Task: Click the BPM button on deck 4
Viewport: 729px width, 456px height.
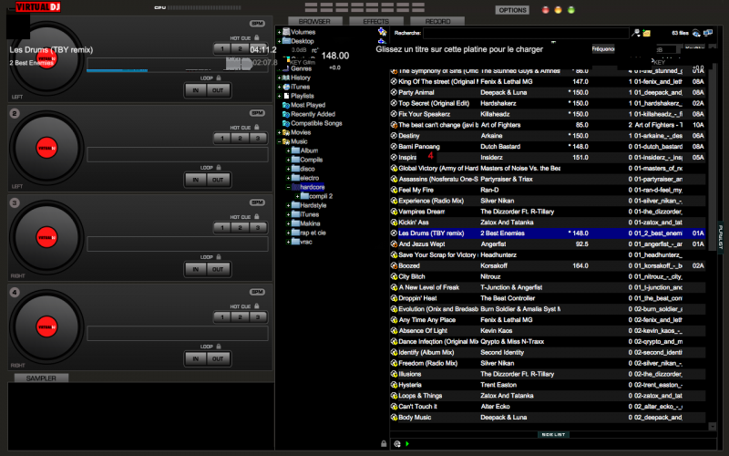Action: 256,291
